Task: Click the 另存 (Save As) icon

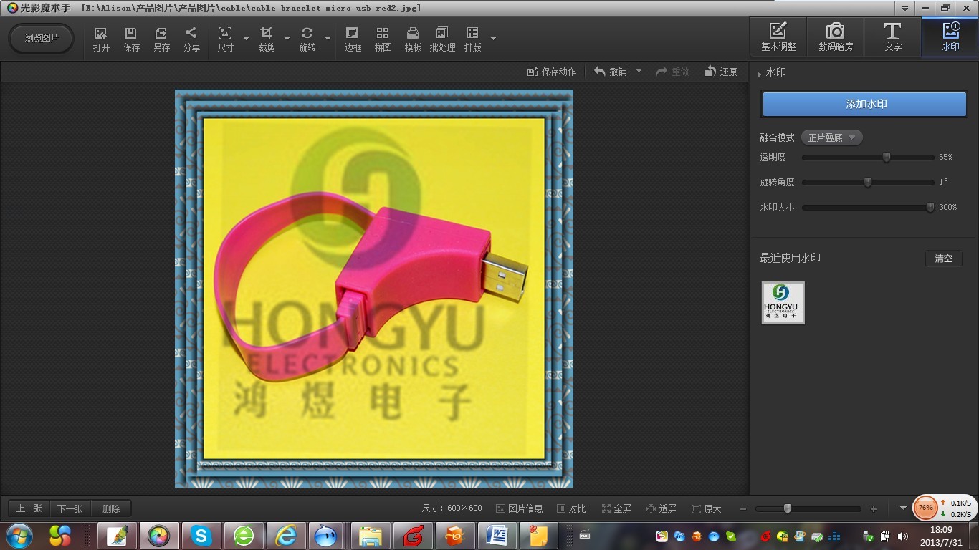Action: [161, 39]
